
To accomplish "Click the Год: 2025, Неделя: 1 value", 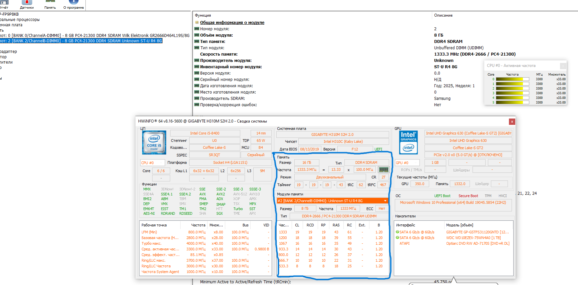I will (454, 86).
